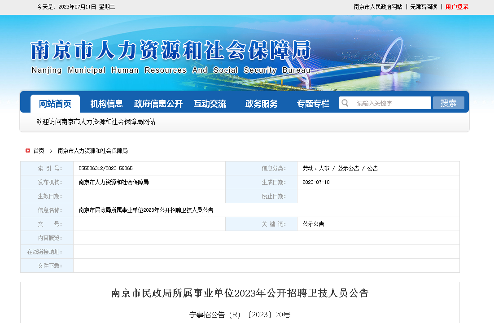This screenshot has height=323, width=494.
Task: Click the red 用户登录 link
Action: coord(457,7)
